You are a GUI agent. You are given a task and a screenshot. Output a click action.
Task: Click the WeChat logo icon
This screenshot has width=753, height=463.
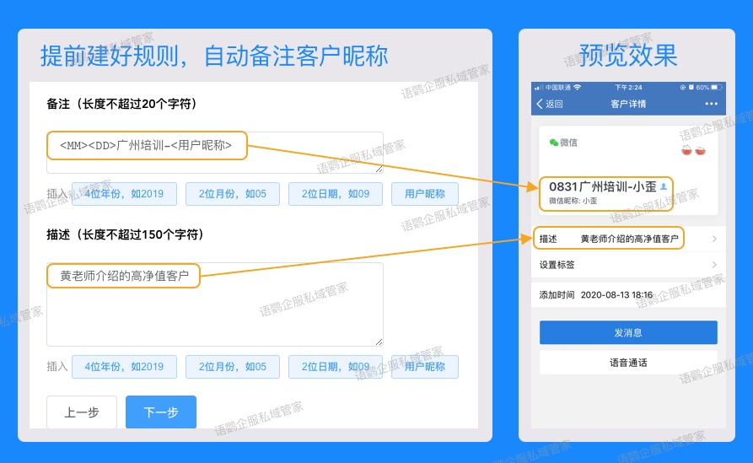[x=554, y=143]
